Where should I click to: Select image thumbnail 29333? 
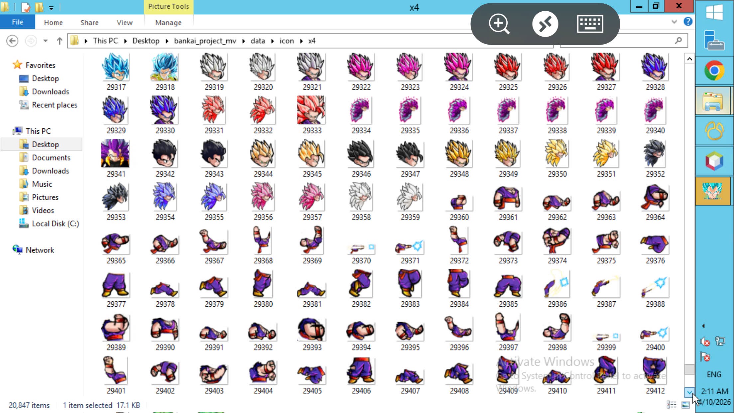tap(311, 110)
